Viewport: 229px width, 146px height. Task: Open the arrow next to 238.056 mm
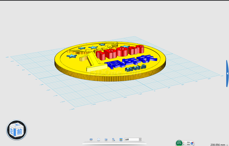point(227,145)
